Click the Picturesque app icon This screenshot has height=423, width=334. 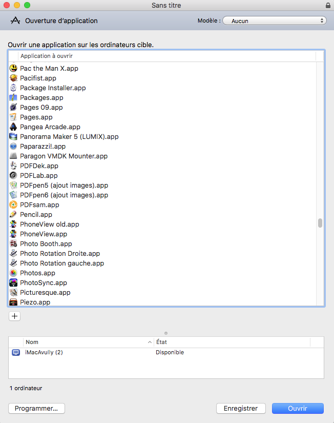coord(13,292)
